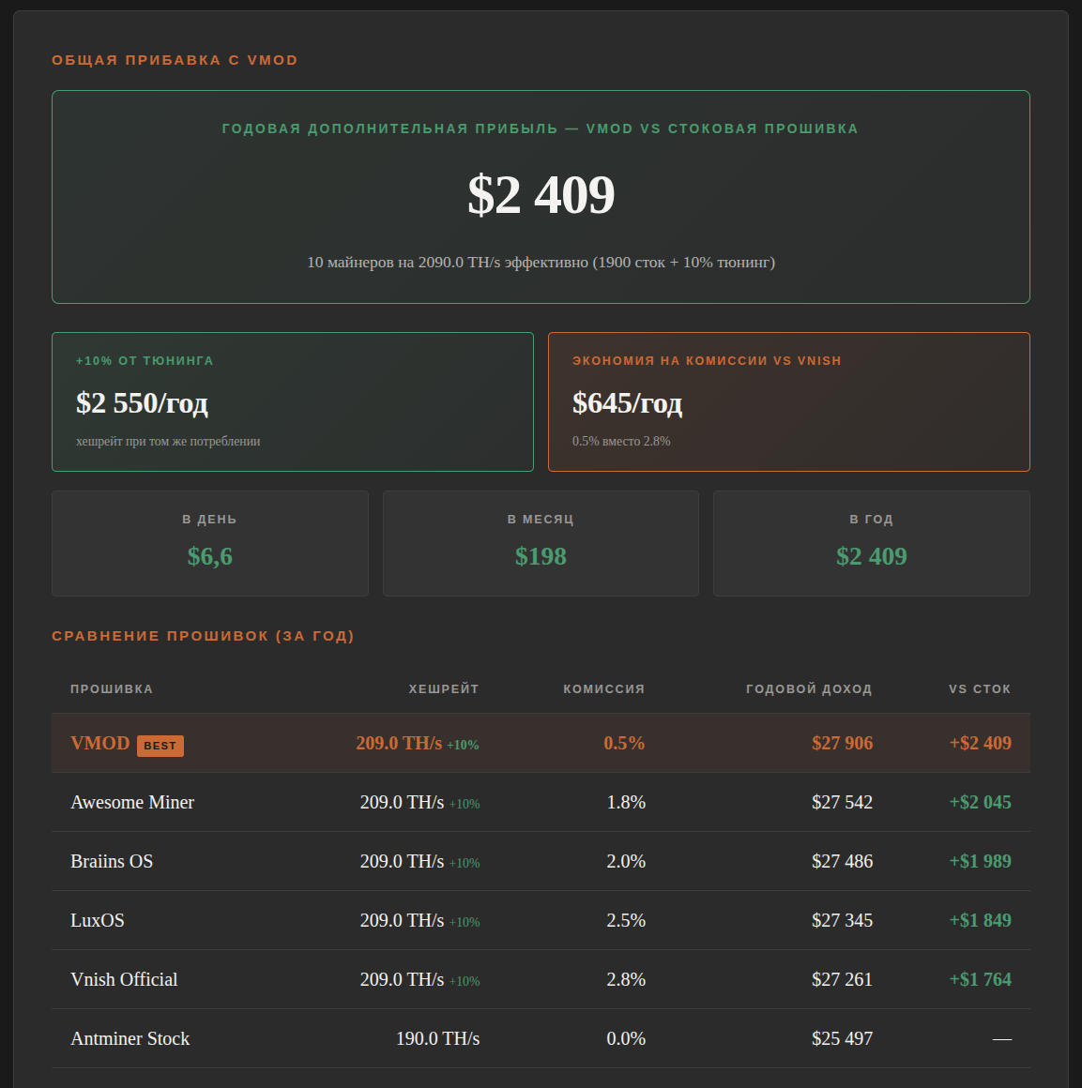Click the BEST badge next to VMOD

coord(160,746)
